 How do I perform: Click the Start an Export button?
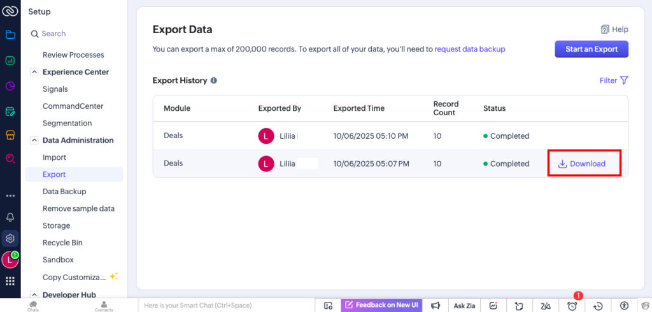(592, 49)
